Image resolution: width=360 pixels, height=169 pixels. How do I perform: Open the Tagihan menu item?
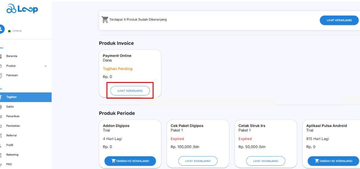(x=11, y=97)
